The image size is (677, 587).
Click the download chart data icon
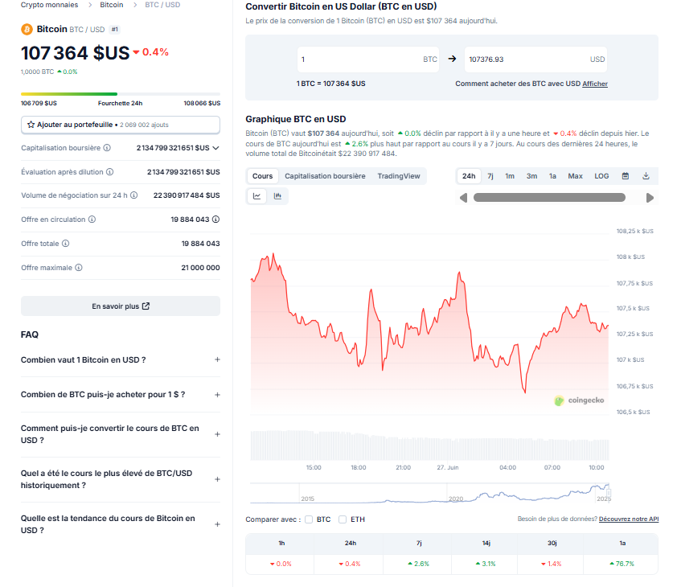(646, 176)
